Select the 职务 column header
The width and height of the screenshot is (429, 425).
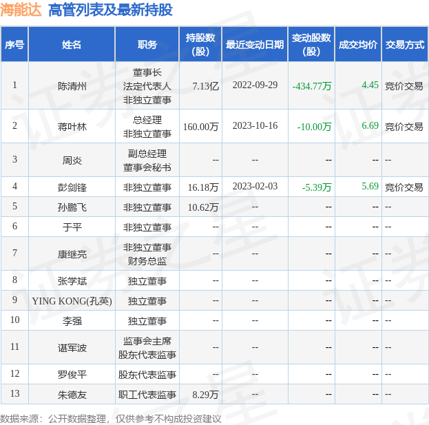click(147, 44)
